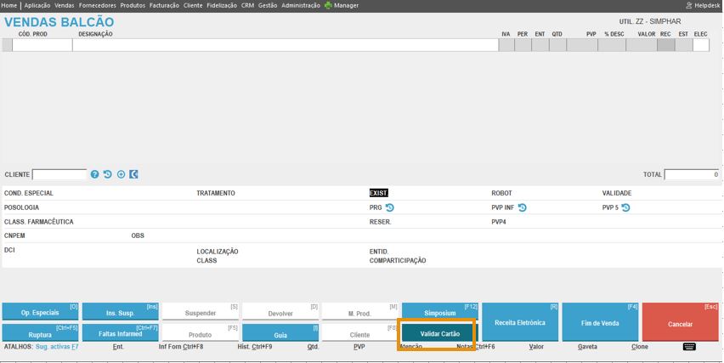Click the red Cancelar button
The image size is (724, 363).
[681, 323]
